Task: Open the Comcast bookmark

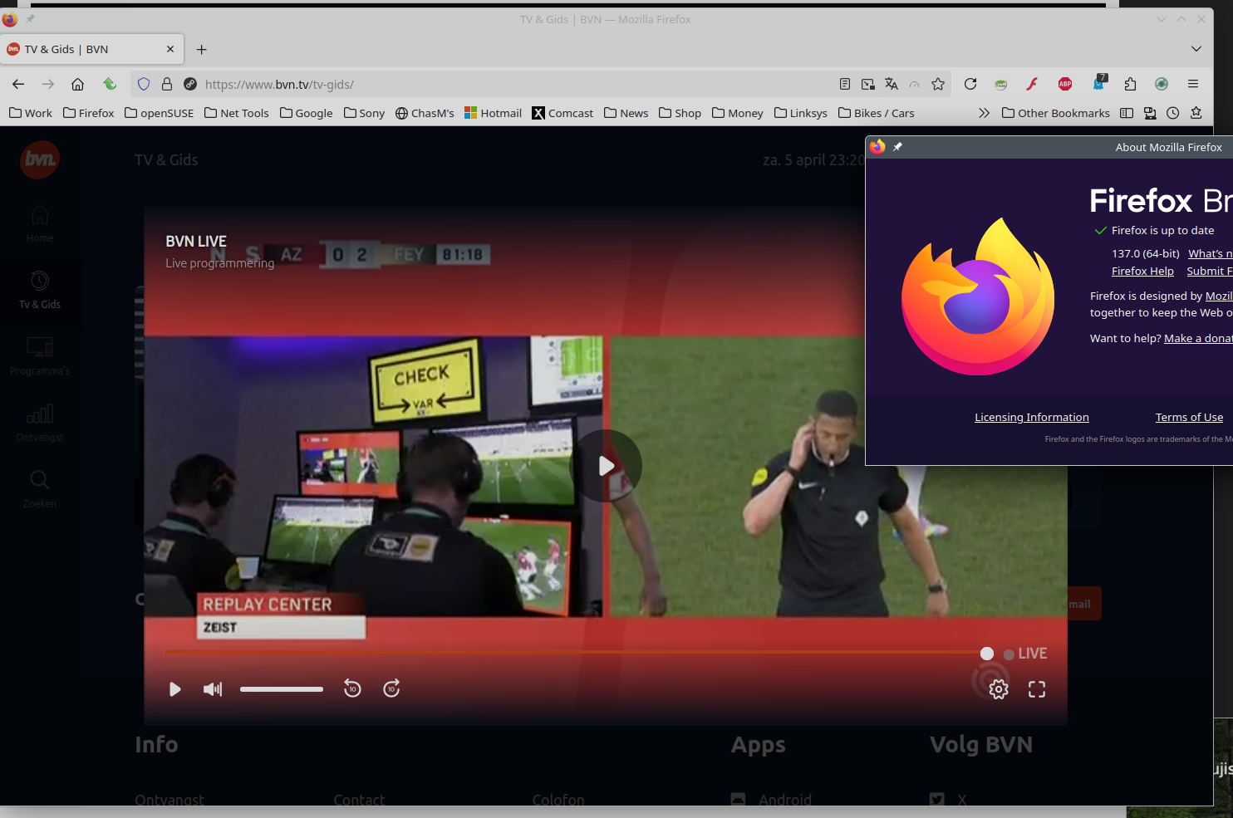Action: point(562,113)
